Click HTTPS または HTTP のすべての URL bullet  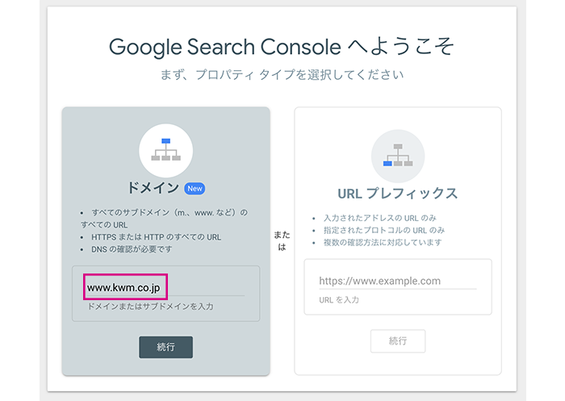[156, 237]
